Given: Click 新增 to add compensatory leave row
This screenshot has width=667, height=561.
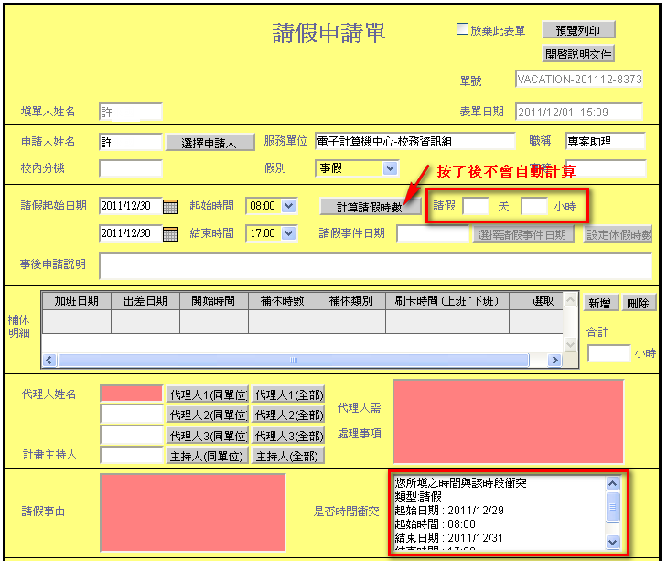Looking at the screenshot, I should coord(599,304).
